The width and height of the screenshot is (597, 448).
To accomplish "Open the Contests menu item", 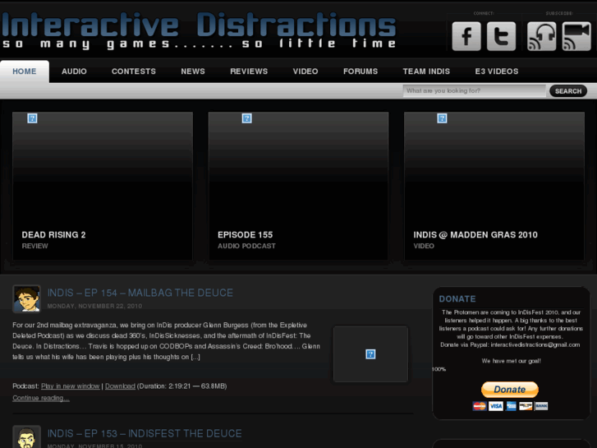I will 134,72.
